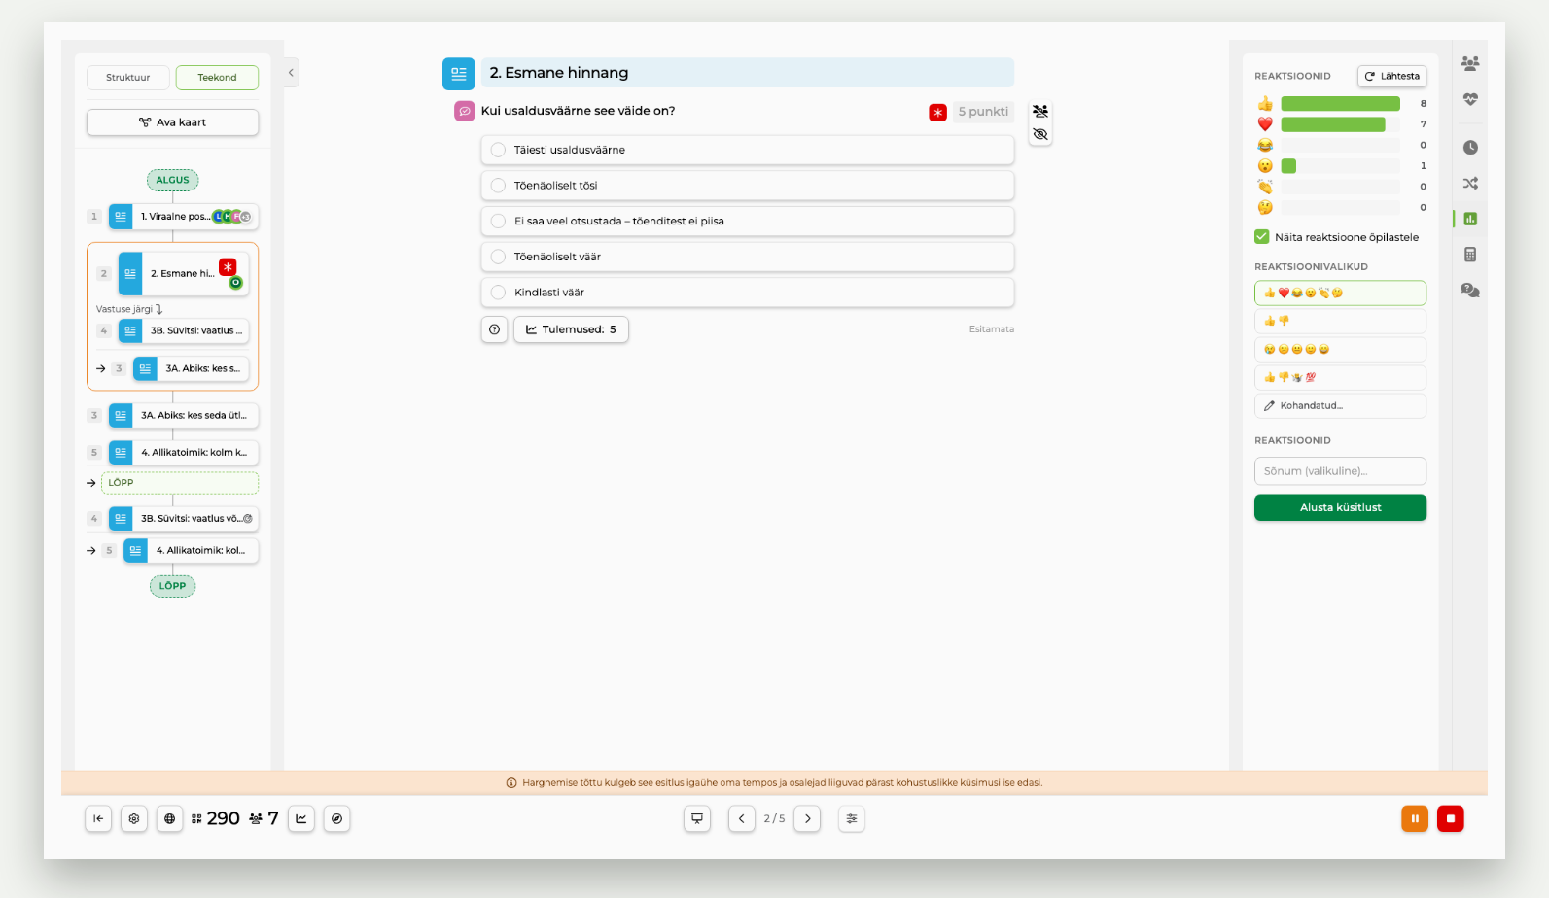Click the 'Ava kaart' button

tap(172, 122)
